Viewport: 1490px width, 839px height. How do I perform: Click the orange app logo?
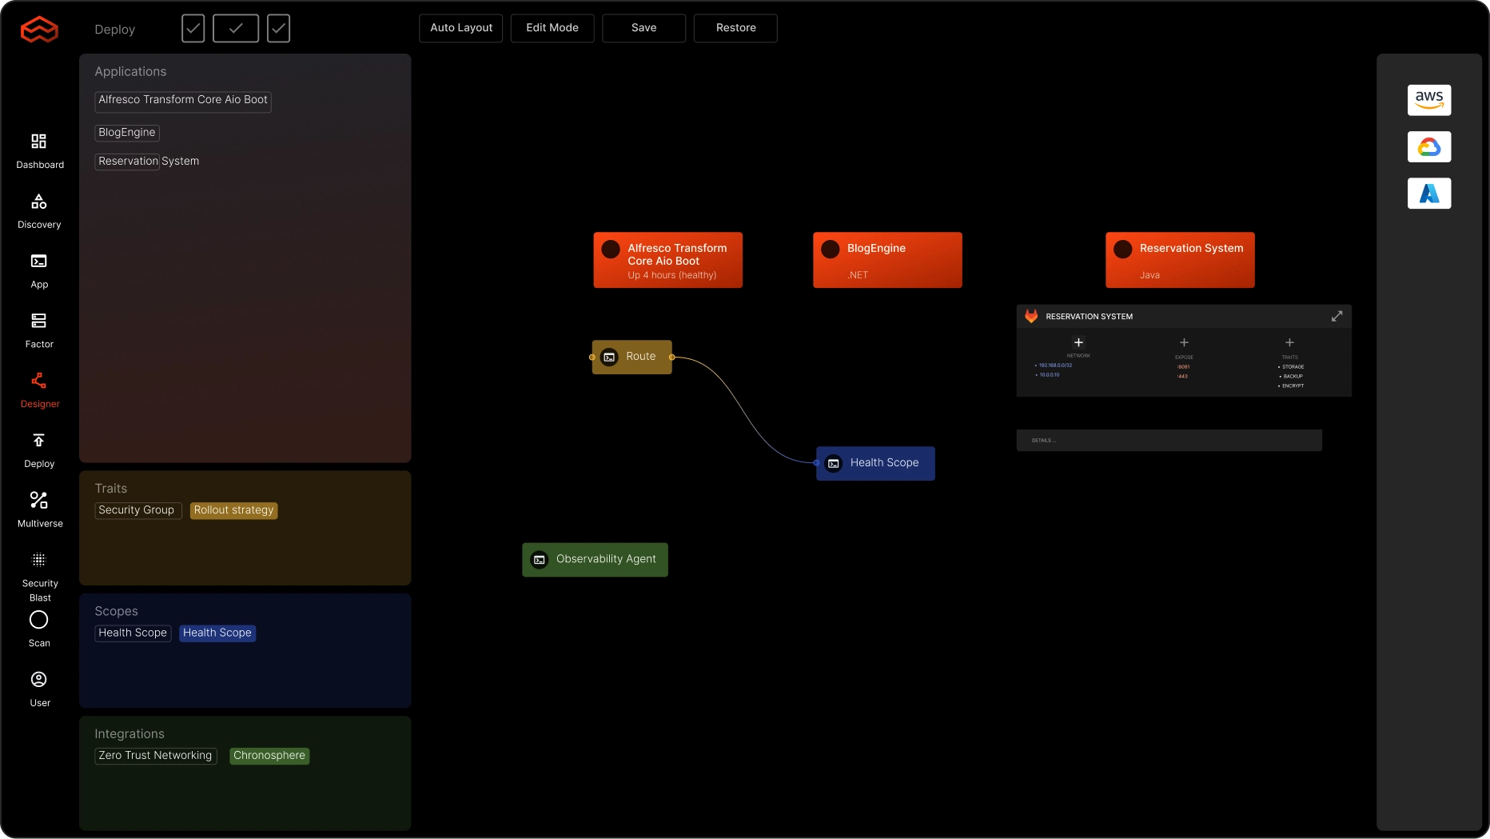click(x=39, y=30)
